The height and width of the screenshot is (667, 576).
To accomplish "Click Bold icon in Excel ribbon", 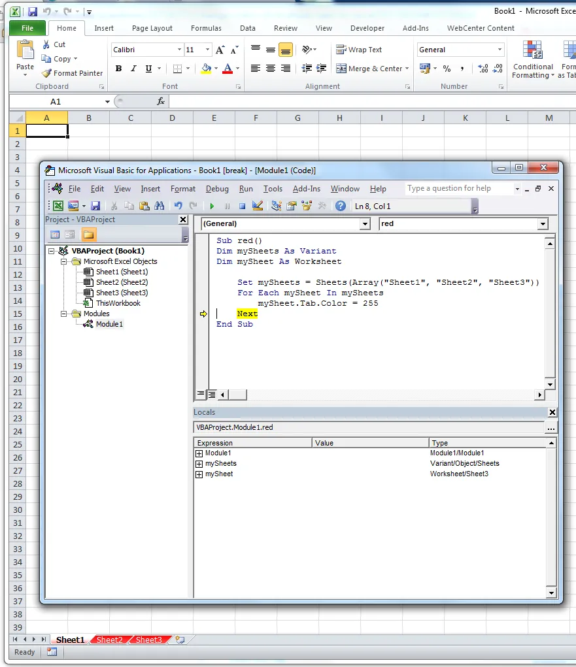I will [119, 69].
